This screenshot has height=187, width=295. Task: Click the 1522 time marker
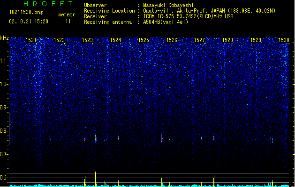coord(59,40)
